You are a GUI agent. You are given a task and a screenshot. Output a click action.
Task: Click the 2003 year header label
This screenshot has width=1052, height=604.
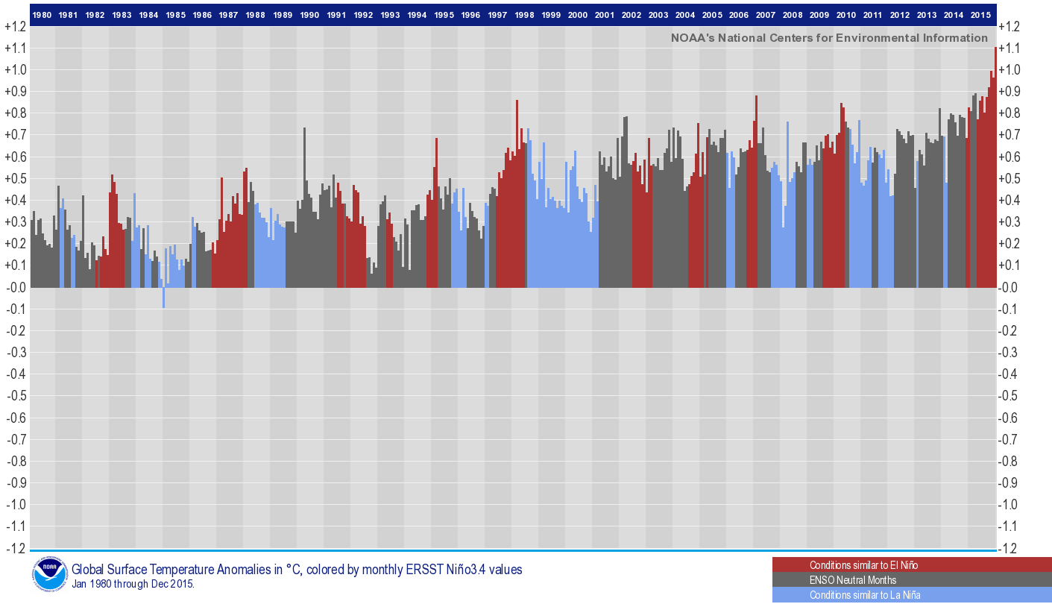coord(659,15)
